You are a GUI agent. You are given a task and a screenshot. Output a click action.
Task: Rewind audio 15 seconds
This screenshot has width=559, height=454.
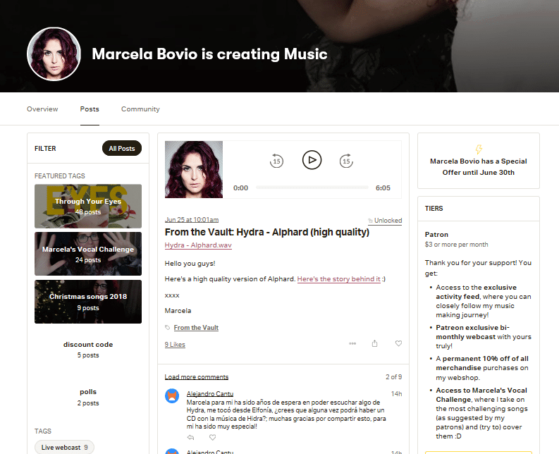pyautogui.click(x=276, y=161)
